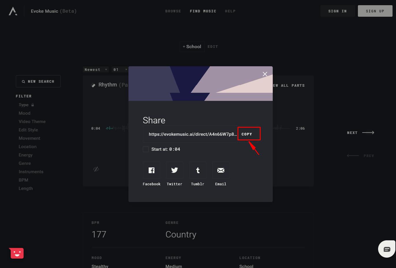Open the Newest sort dropdown
This screenshot has width=396, height=268.
96,70
